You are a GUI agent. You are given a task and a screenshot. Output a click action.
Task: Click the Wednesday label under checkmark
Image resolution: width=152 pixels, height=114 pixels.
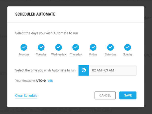click(59, 54)
